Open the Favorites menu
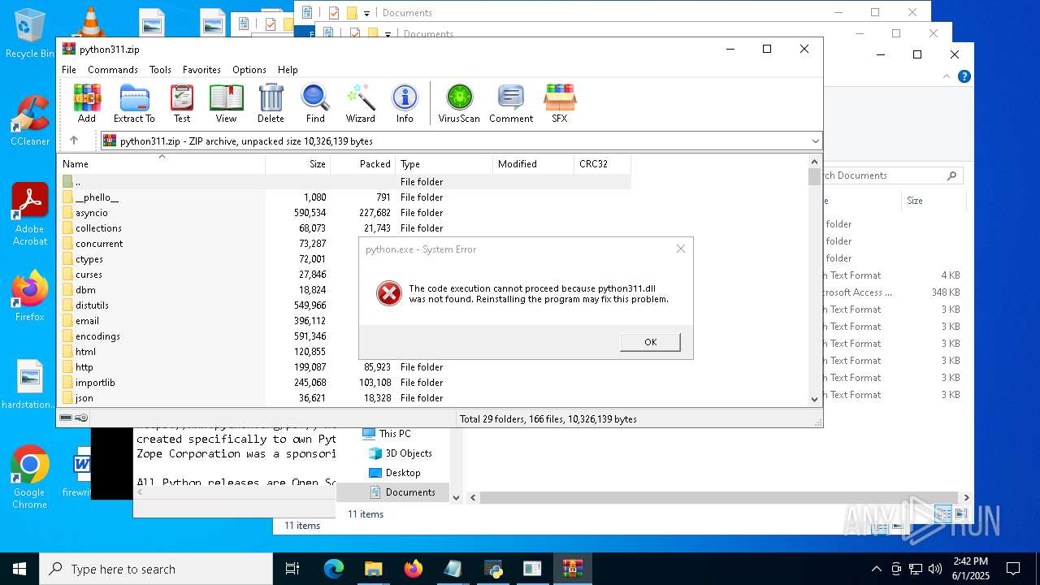This screenshot has height=585, width=1040. pyautogui.click(x=201, y=70)
